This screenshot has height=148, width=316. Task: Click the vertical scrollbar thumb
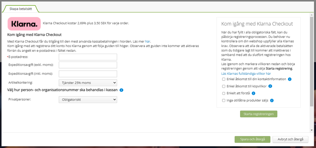coord(312,61)
